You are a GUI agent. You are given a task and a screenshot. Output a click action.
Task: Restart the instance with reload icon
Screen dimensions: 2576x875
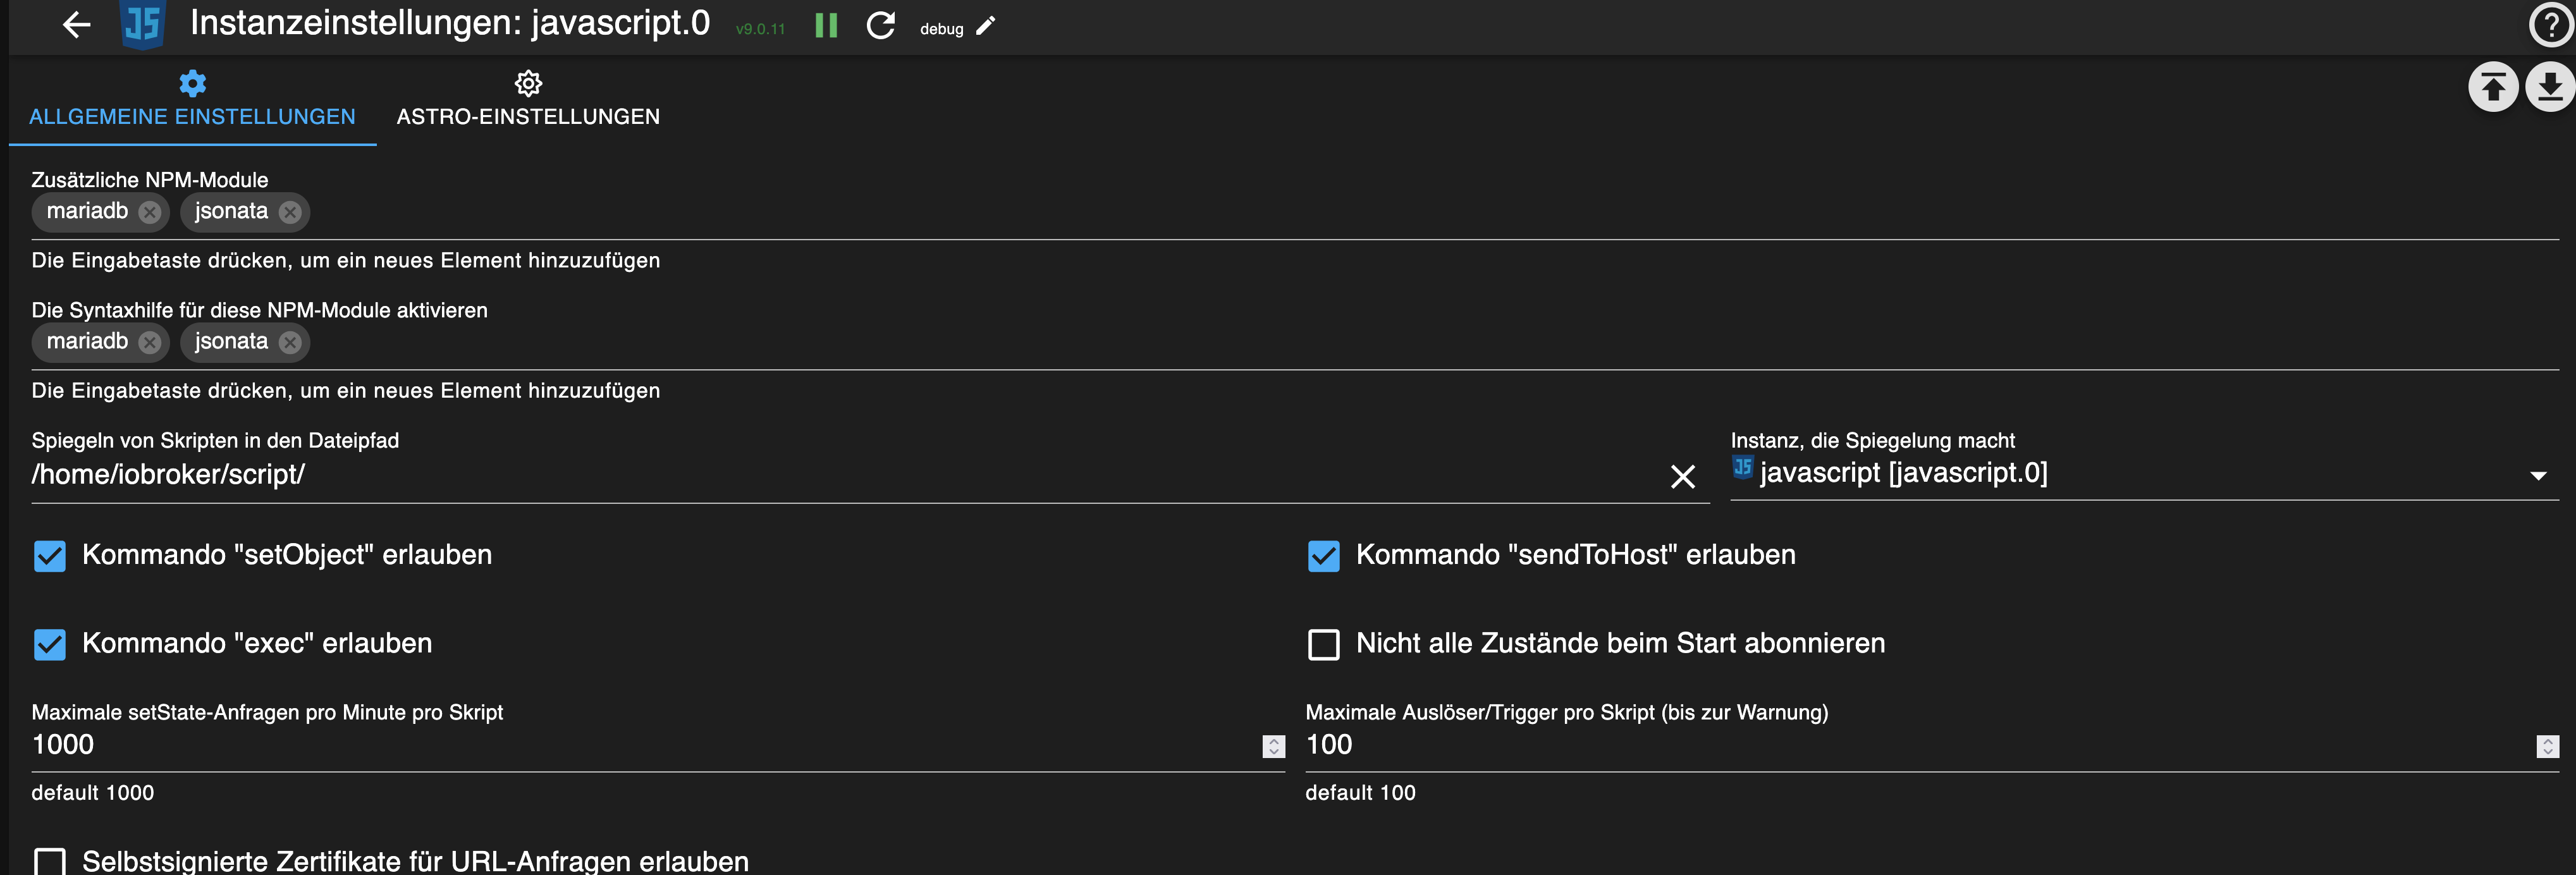point(880,26)
